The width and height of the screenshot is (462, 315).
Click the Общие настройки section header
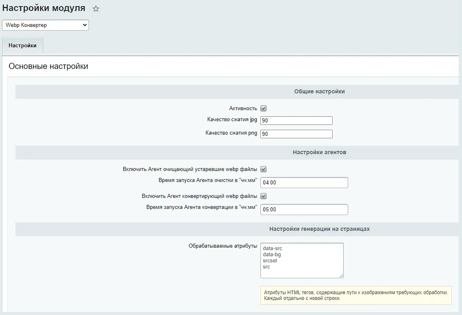[319, 92]
